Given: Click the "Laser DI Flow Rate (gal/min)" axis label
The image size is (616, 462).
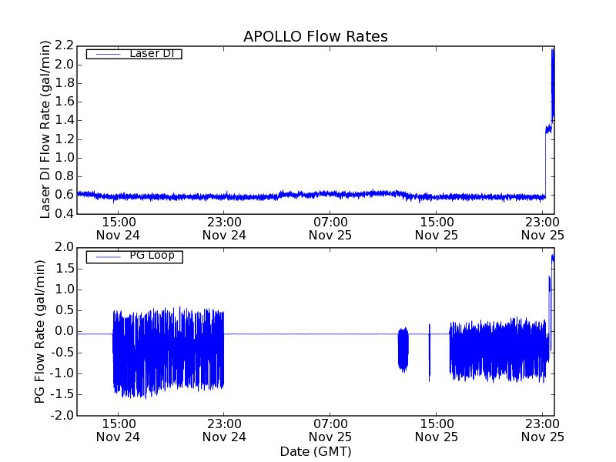Looking at the screenshot, I should click(45, 129).
